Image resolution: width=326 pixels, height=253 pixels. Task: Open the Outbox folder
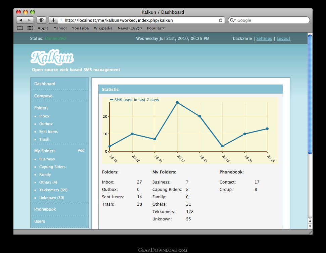[x=46, y=124]
